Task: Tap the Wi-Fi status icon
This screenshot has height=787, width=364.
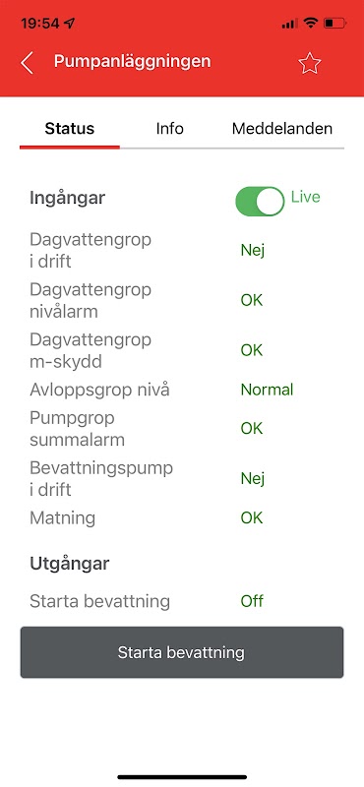Action: 311,23
